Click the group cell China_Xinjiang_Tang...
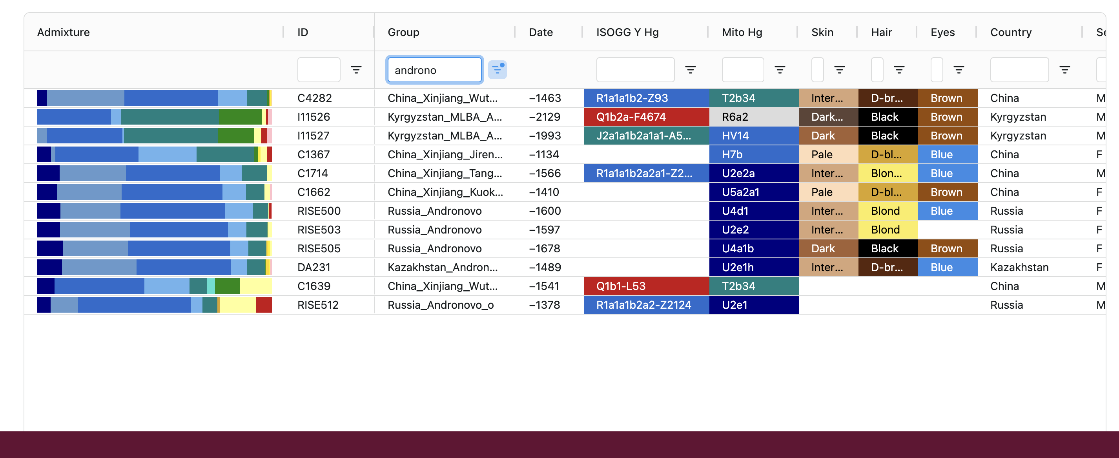Screen dimensions: 1119x458 tap(445, 174)
